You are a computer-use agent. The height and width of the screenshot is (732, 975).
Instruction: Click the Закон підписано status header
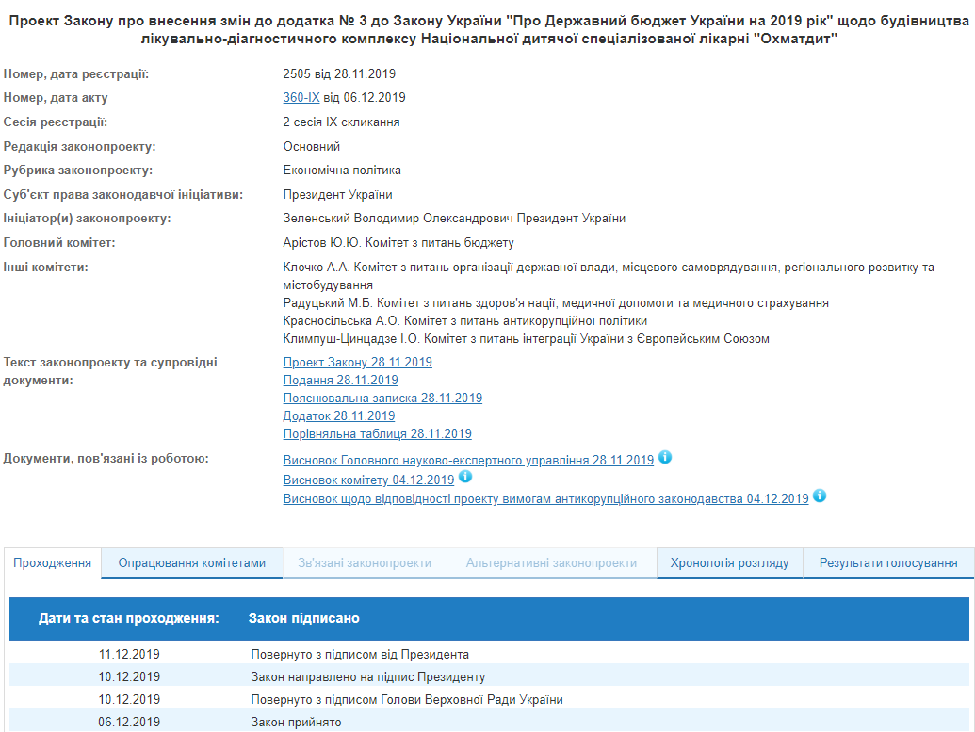303,618
